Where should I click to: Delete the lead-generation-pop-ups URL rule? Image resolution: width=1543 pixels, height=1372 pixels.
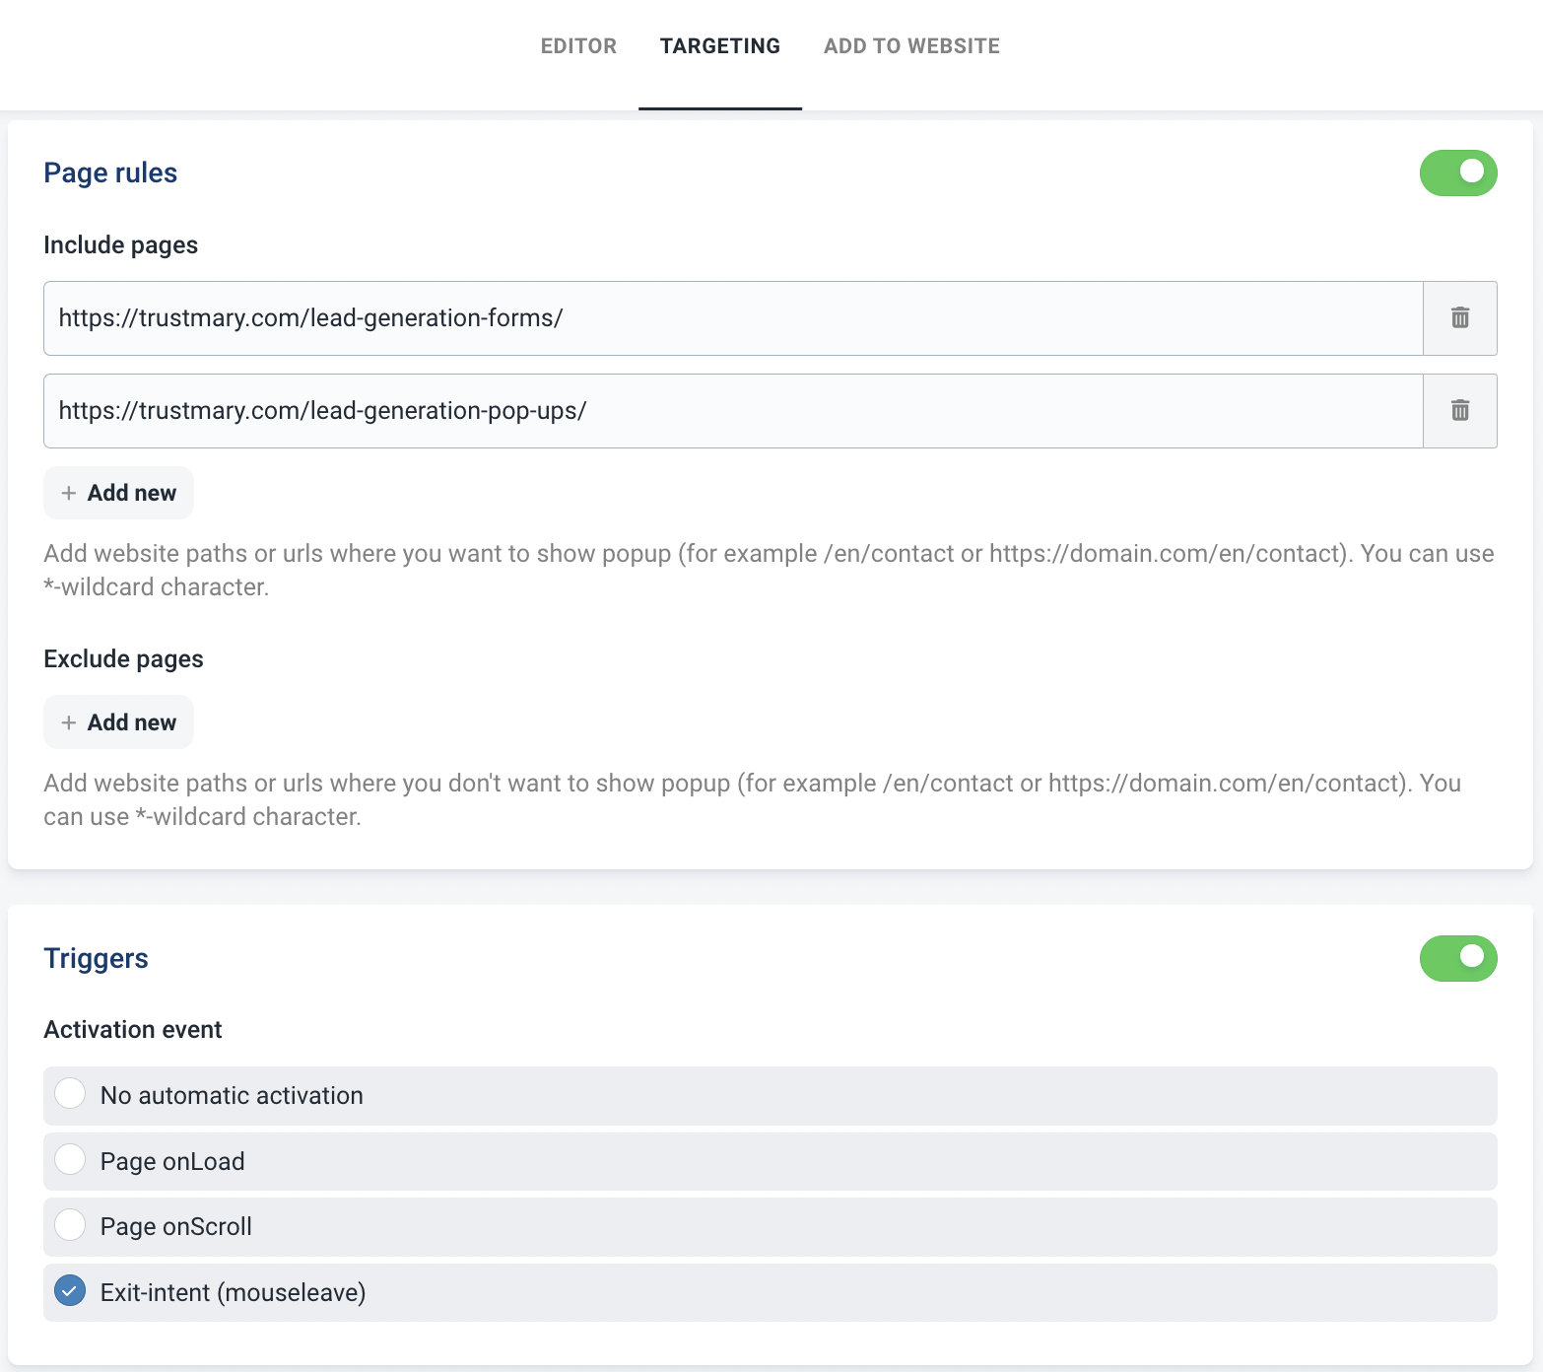pyautogui.click(x=1459, y=411)
